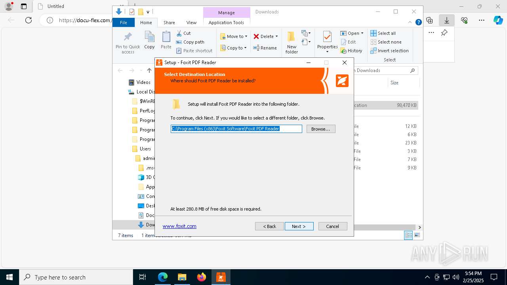The width and height of the screenshot is (507, 285).
Task: Collapse the Explorer ribbon chevron
Action: tap(410, 23)
